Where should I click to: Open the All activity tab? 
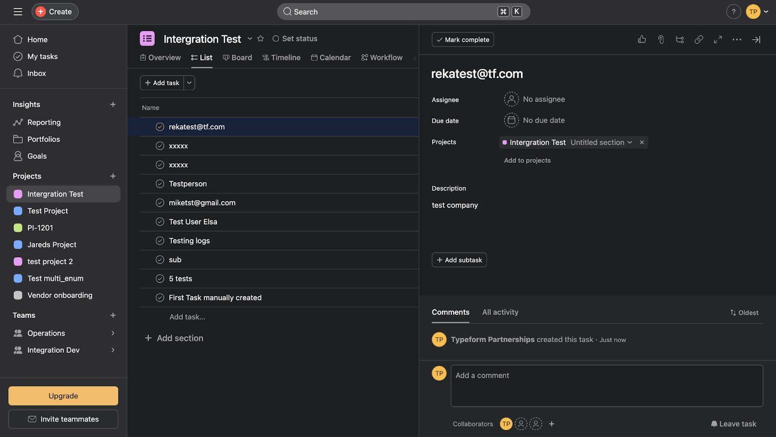click(x=500, y=312)
